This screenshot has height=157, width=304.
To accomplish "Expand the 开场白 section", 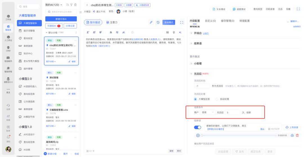I will (191, 33).
